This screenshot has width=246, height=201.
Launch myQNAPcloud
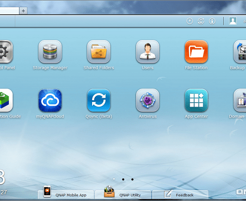coord(50,100)
